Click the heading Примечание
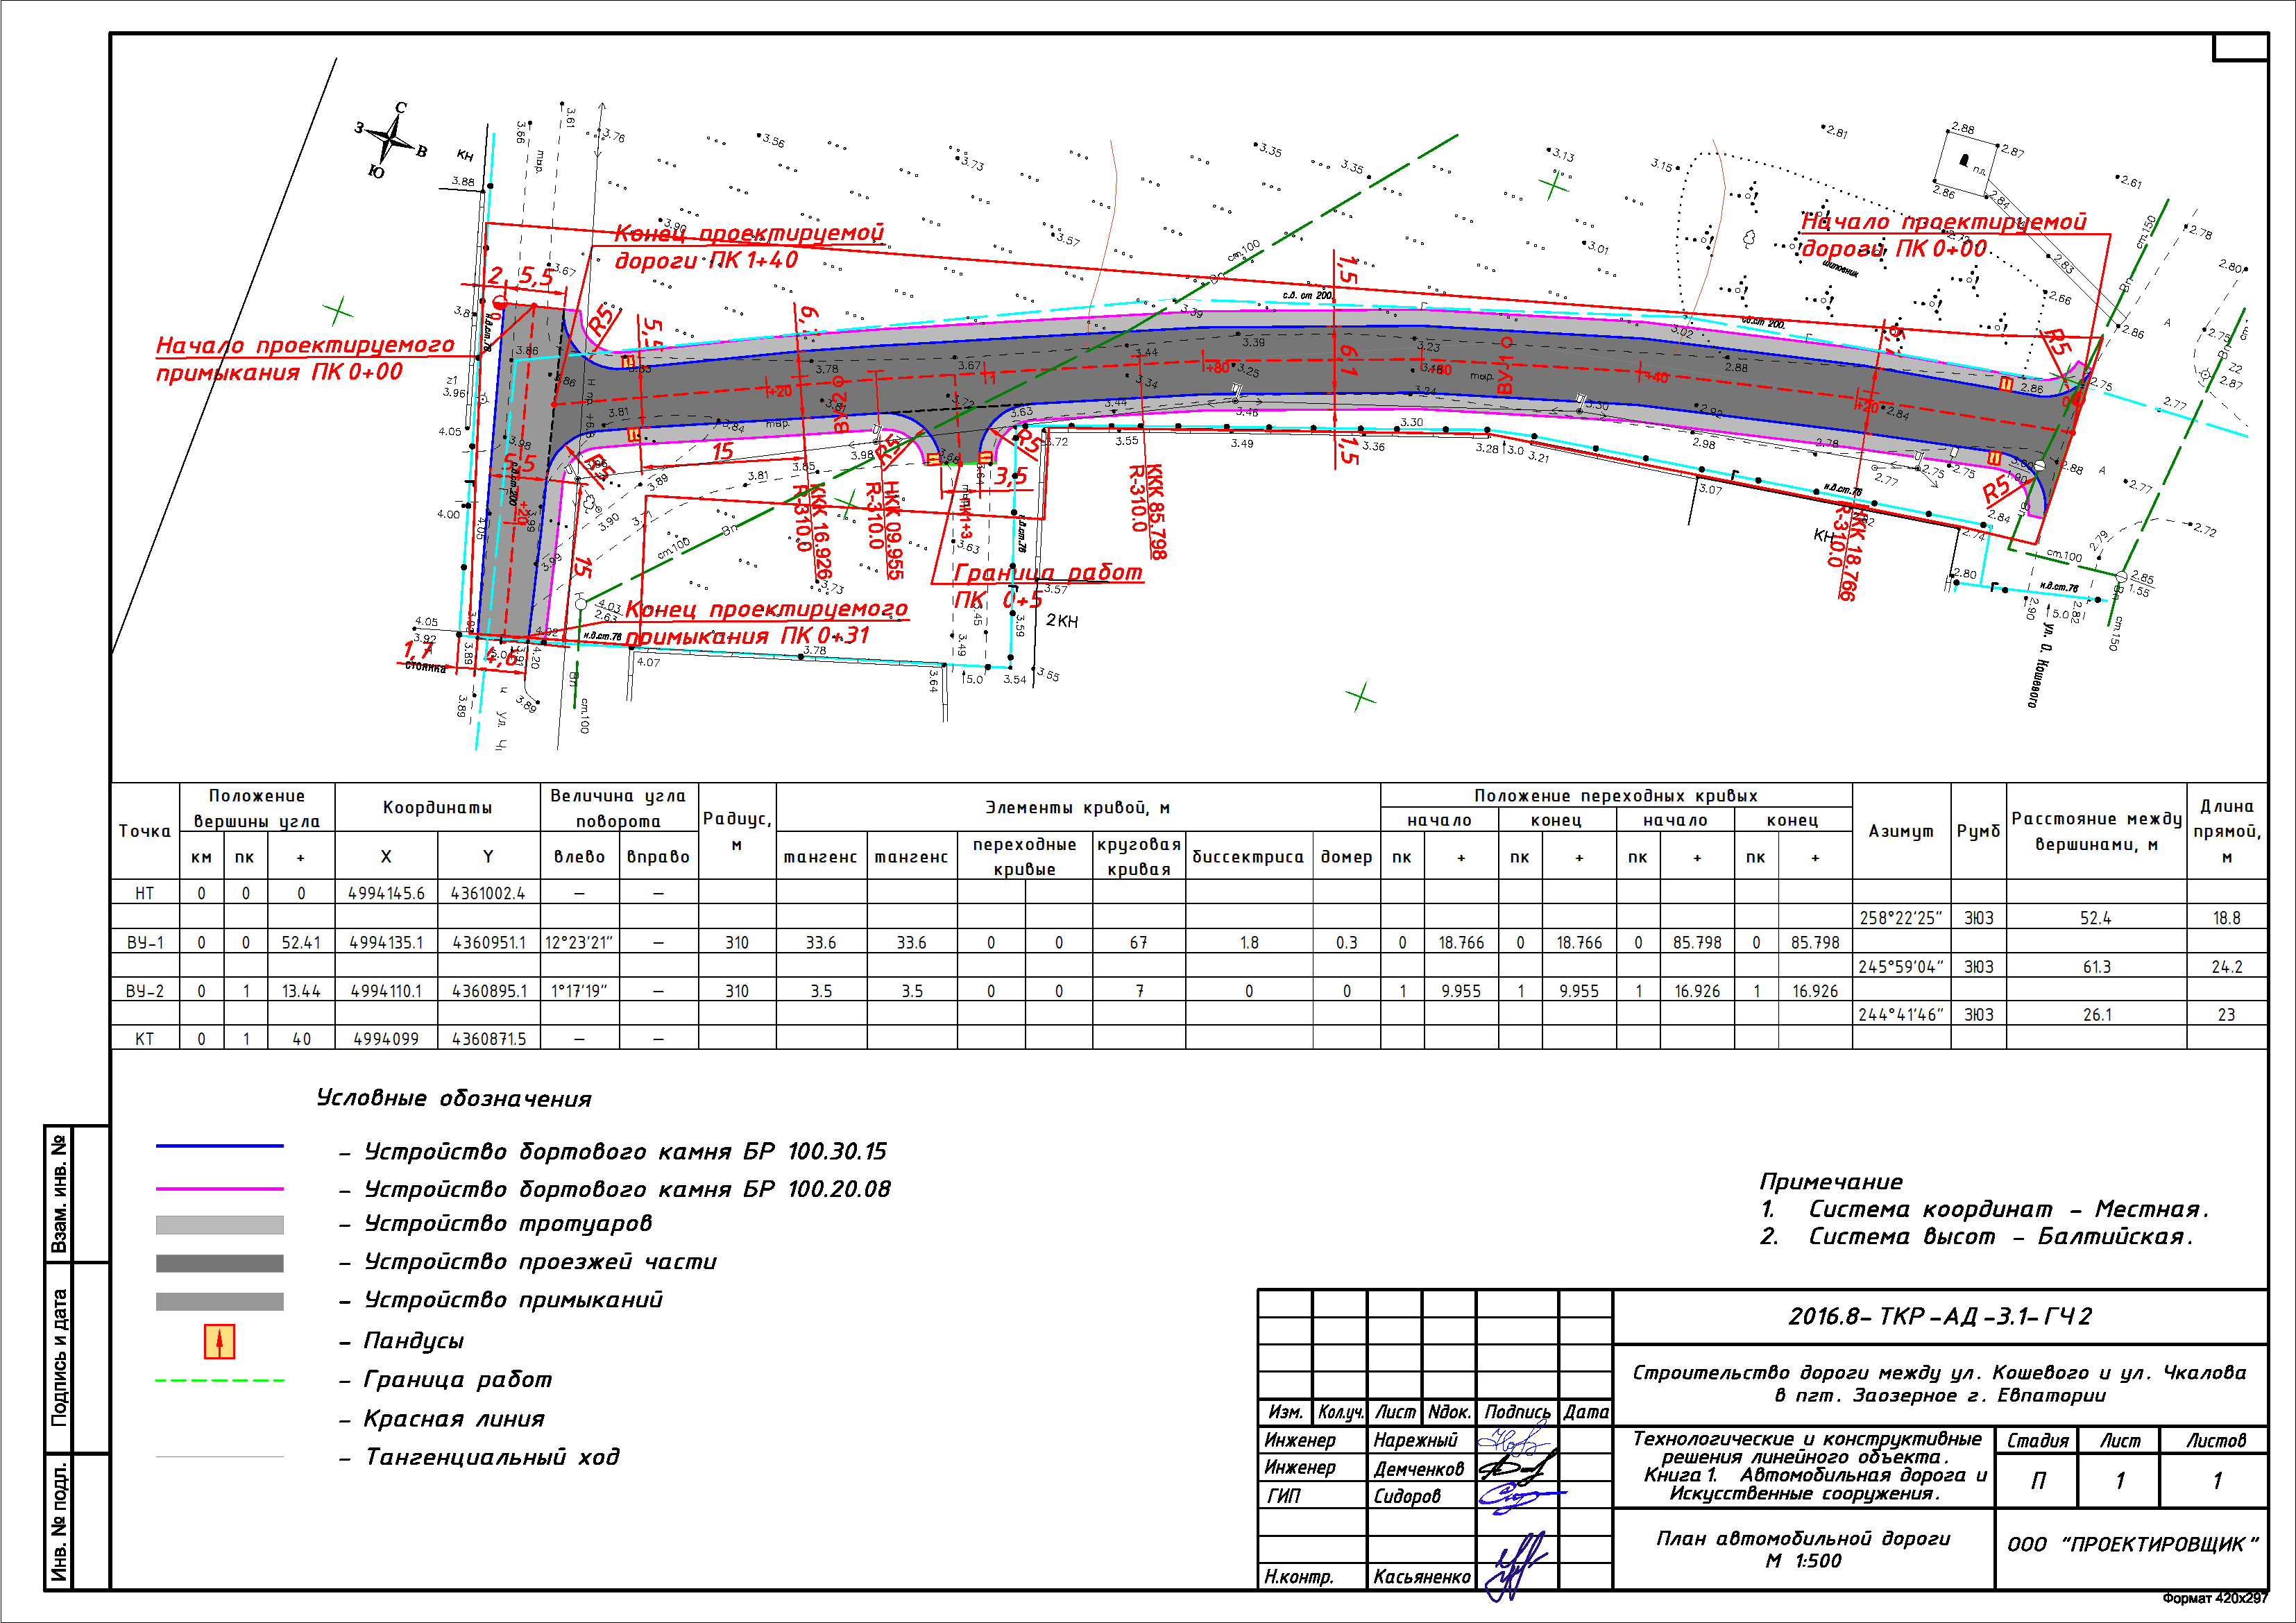Screen dimensions: 2296x1623 tap(1831, 1181)
